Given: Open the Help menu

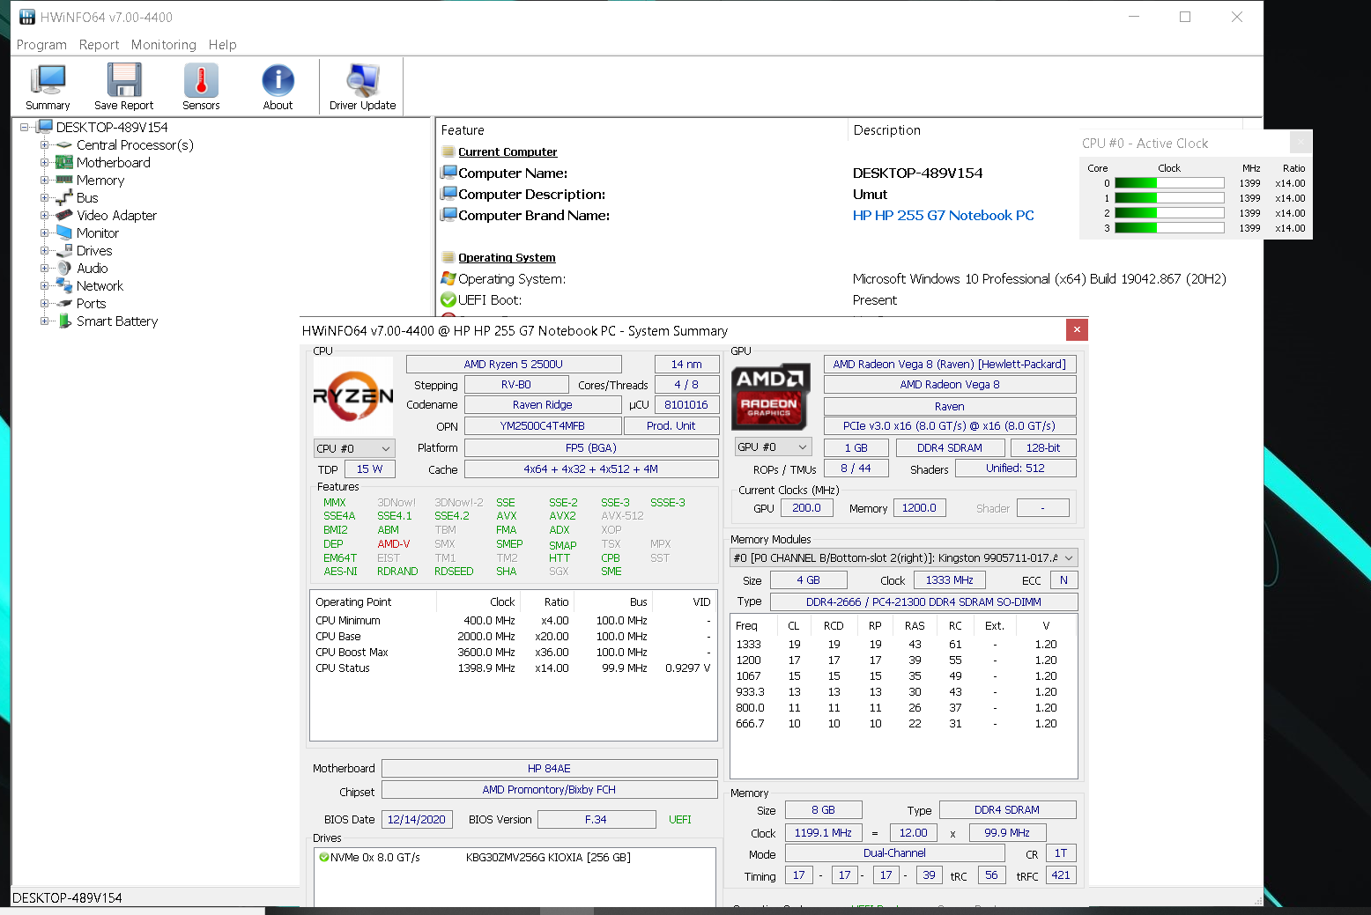Looking at the screenshot, I should (223, 45).
